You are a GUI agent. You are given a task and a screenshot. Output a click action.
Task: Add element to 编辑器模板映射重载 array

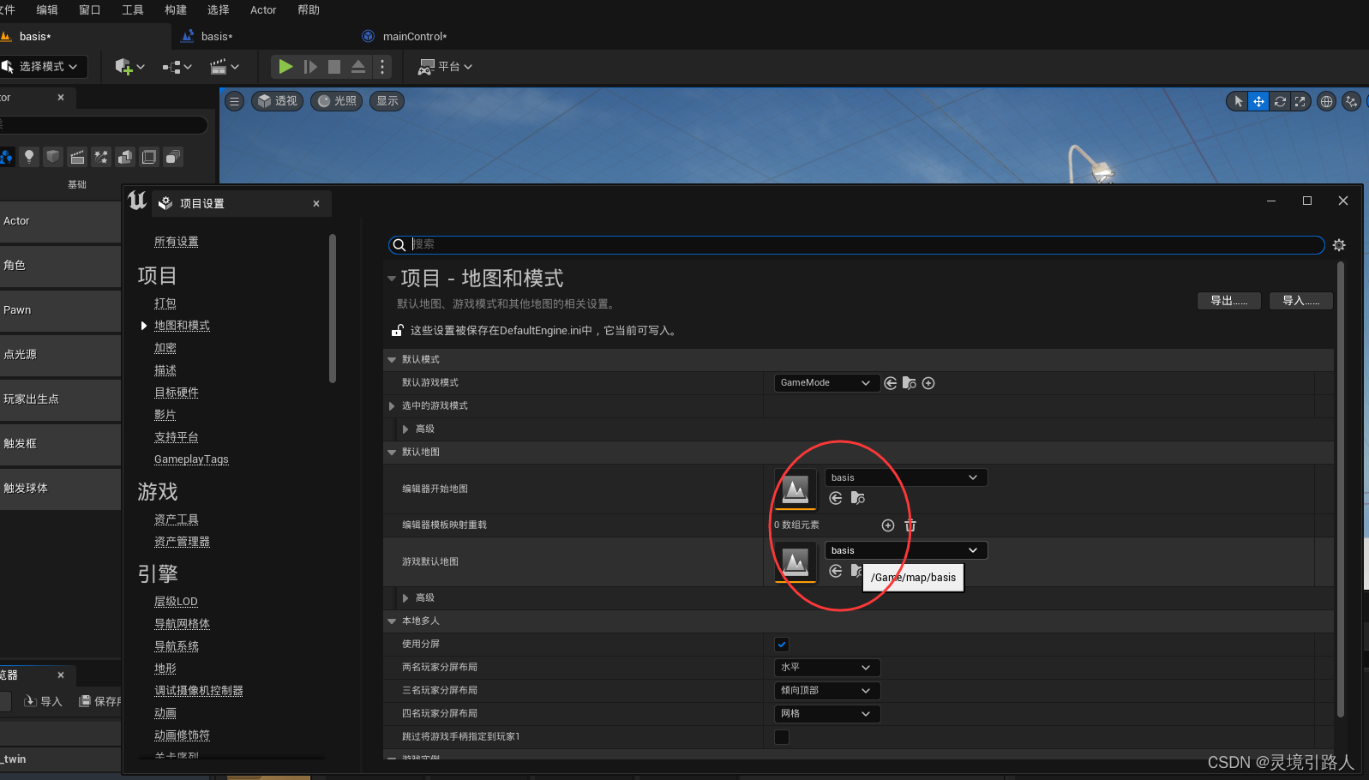(x=888, y=525)
